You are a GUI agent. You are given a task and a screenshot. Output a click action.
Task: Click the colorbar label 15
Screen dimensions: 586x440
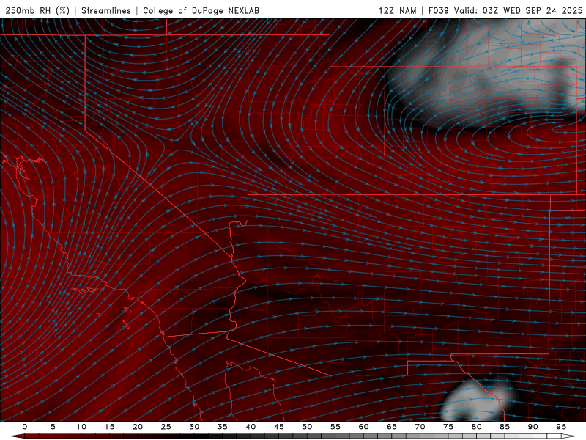click(109, 427)
